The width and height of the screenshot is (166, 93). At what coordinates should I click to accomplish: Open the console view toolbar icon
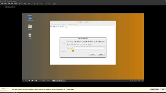[50, 4]
